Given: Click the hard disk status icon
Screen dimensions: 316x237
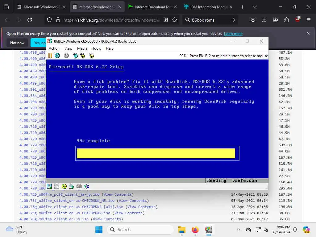Looking at the screenshot, I should coord(79,186).
